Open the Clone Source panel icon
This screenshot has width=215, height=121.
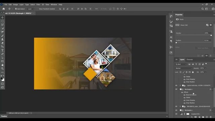(171, 32)
